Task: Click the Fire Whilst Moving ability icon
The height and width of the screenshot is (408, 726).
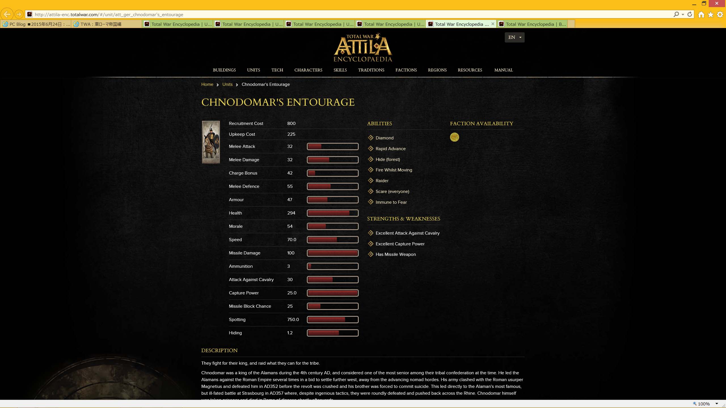Action: tap(370, 170)
